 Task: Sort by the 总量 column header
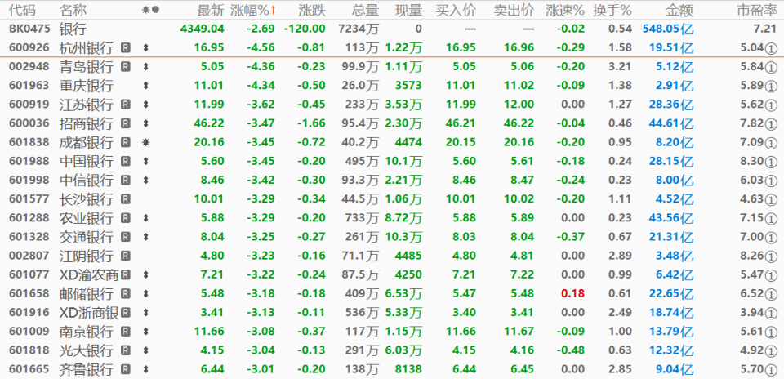click(365, 10)
